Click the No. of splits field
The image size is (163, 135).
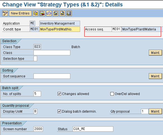[x=37, y=94]
